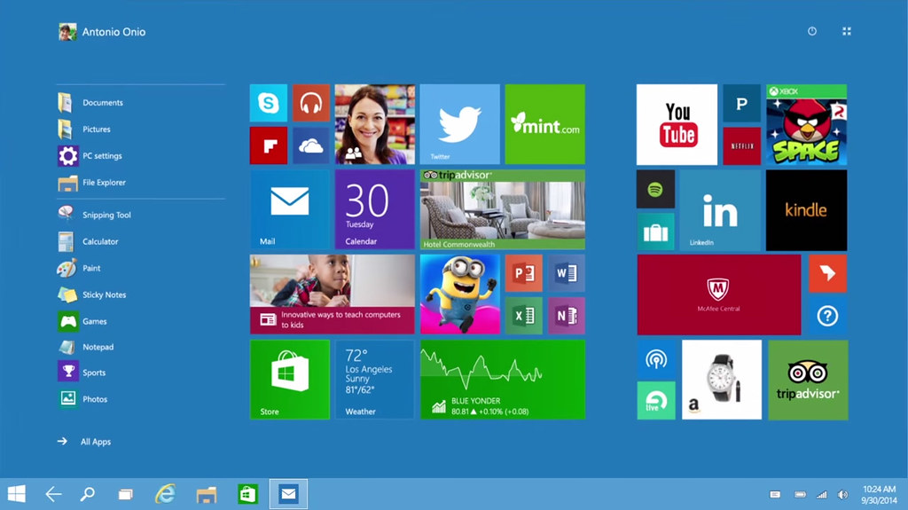Open the OneNote tile

pyautogui.click(x=567, y=316)
